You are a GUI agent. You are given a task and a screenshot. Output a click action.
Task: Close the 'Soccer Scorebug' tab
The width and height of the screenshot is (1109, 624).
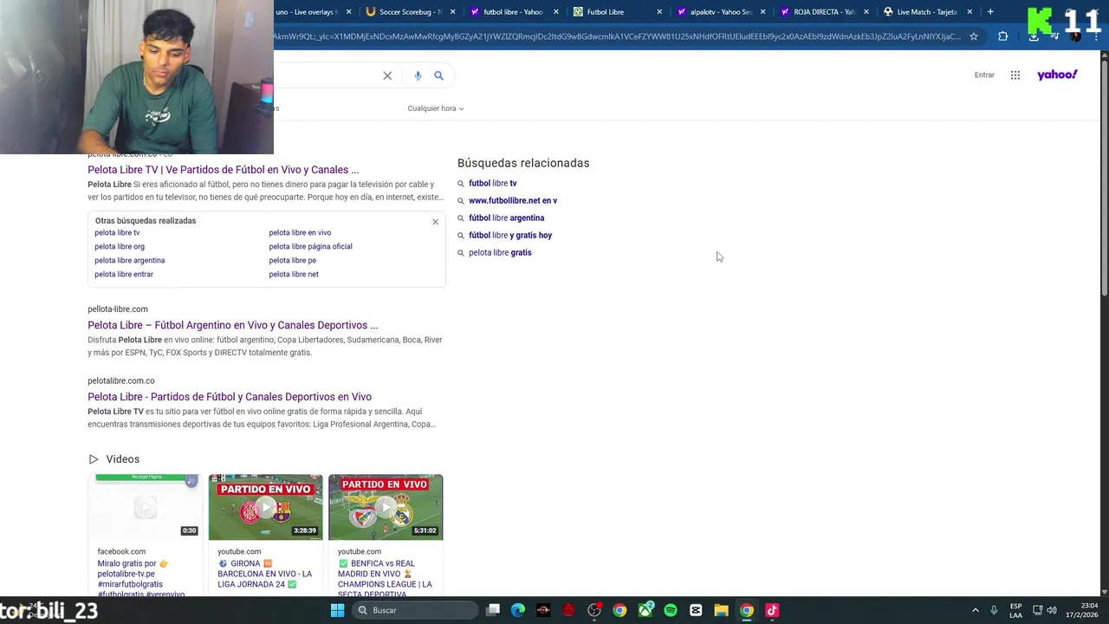(452, 12)
